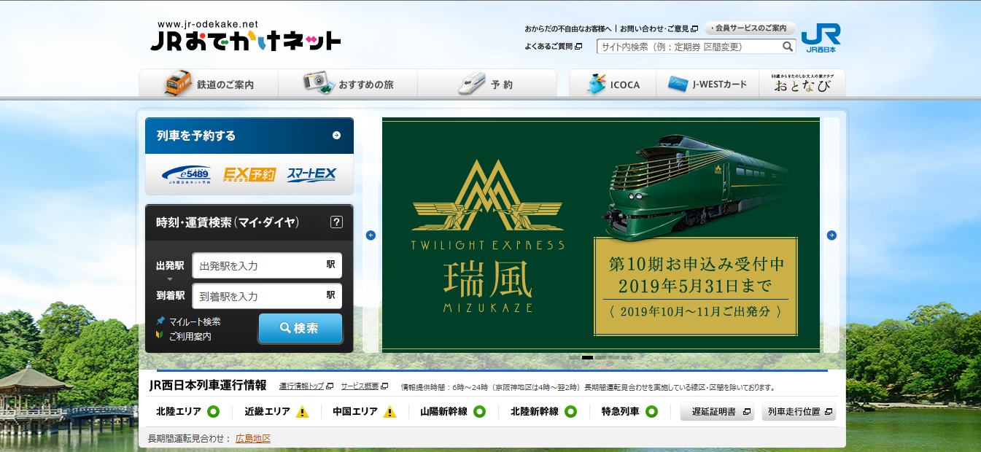Click the arrow icon next to 列車を予約する
This screenshot has width=981, height=452.
(x=336, y=135)
